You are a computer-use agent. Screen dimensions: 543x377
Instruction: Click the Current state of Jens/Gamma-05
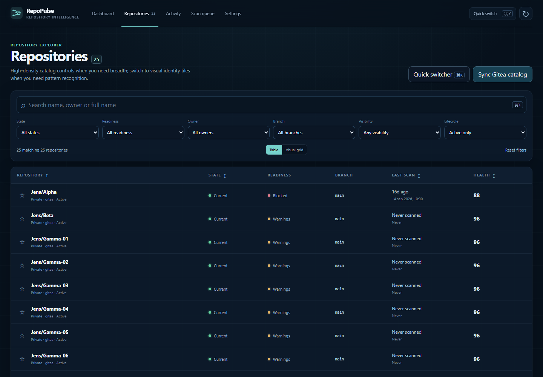pos(218,336)
